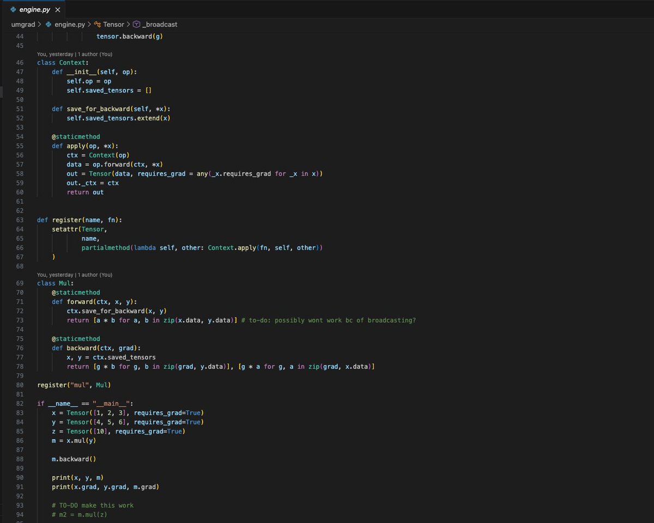This screenshot has height=523, width=654.
Task: Open the _broadcast method breadcrumb
Action: [160, 25]
